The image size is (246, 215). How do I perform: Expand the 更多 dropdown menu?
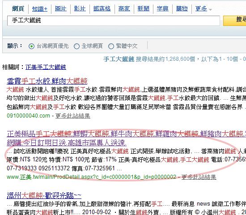pyautogui.click(x=204, y=8)
